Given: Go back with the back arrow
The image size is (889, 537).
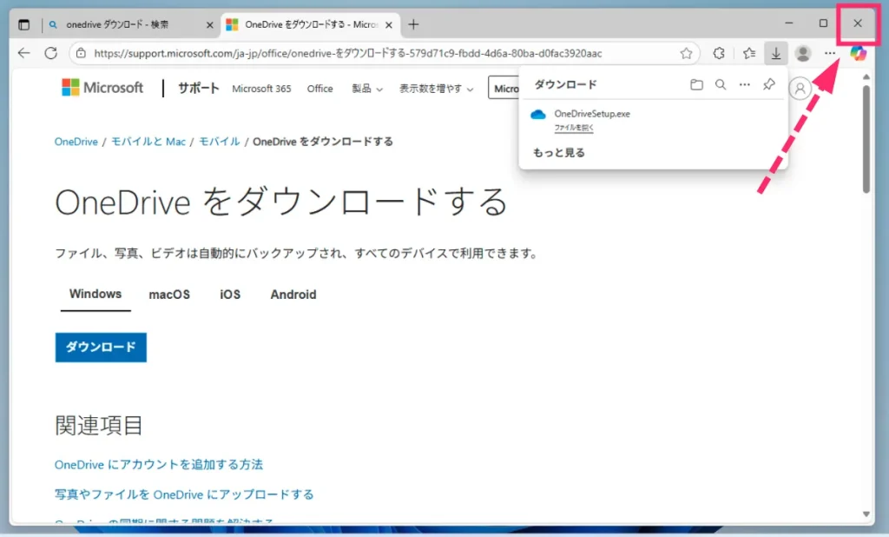Looking at the screenshot, I should [x=23, y=53].
